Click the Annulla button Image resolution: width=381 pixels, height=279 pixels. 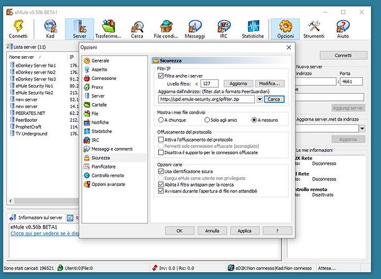pyautogui.click(x=212, y=231)
